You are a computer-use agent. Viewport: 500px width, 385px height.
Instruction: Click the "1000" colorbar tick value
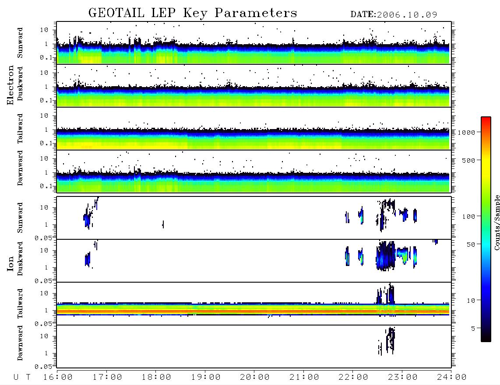[466, 133]
